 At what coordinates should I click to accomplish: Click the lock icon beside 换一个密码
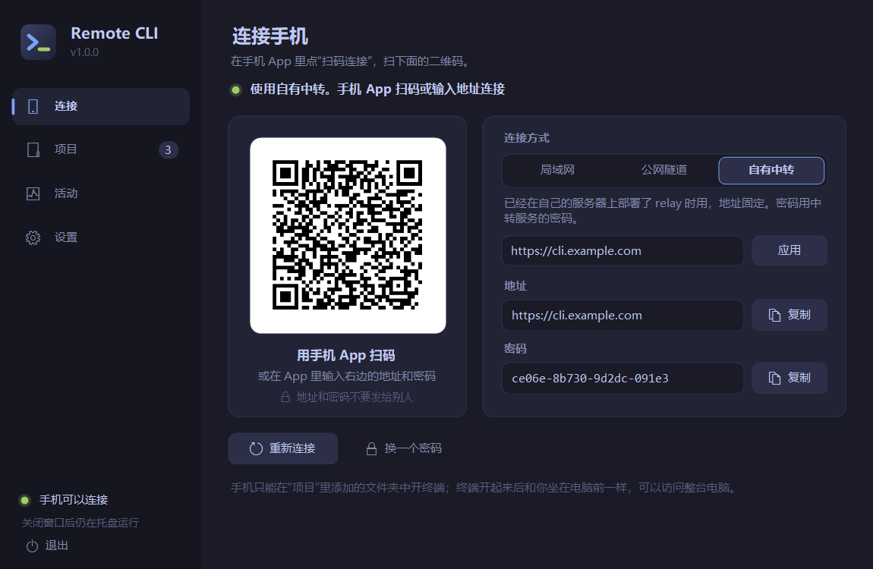(371, 448)
